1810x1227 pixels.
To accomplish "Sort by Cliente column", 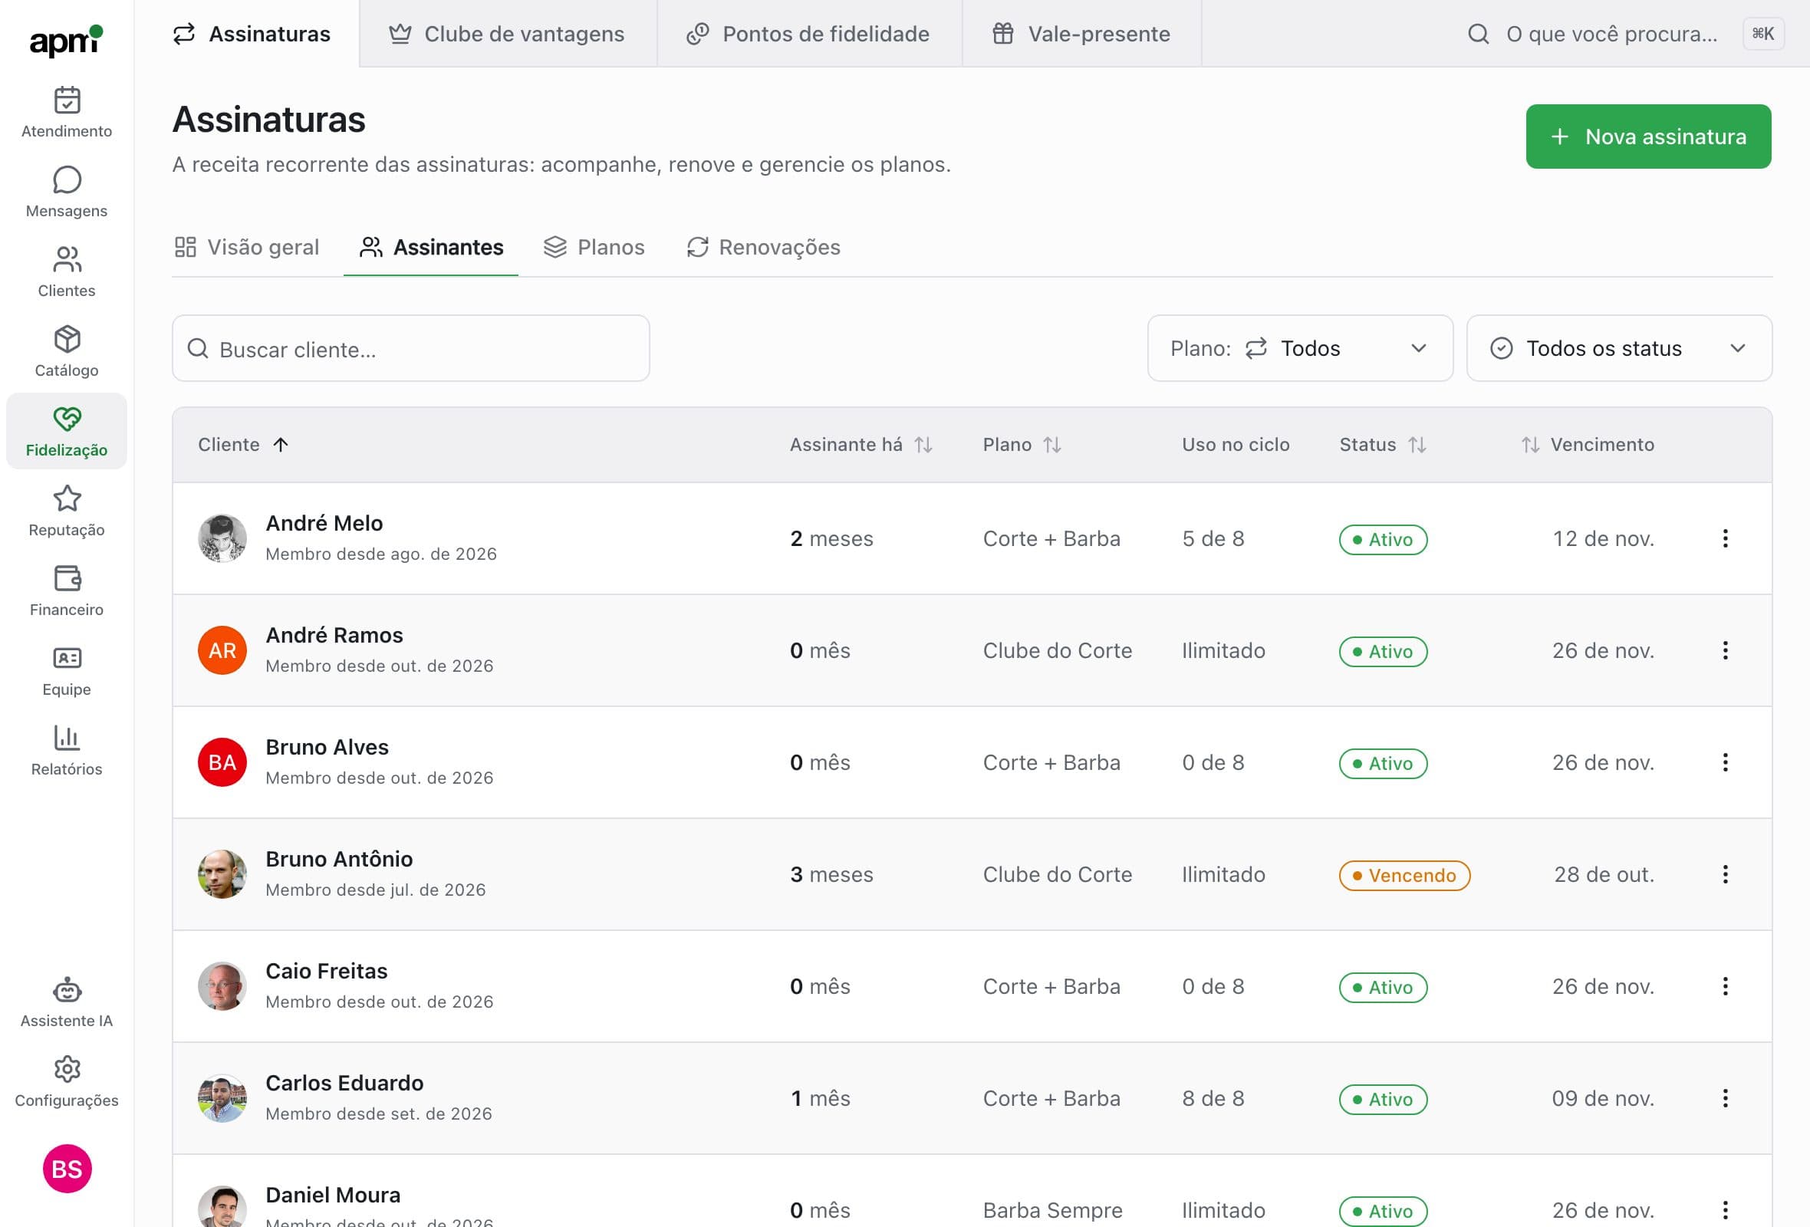I will [243, 445].
